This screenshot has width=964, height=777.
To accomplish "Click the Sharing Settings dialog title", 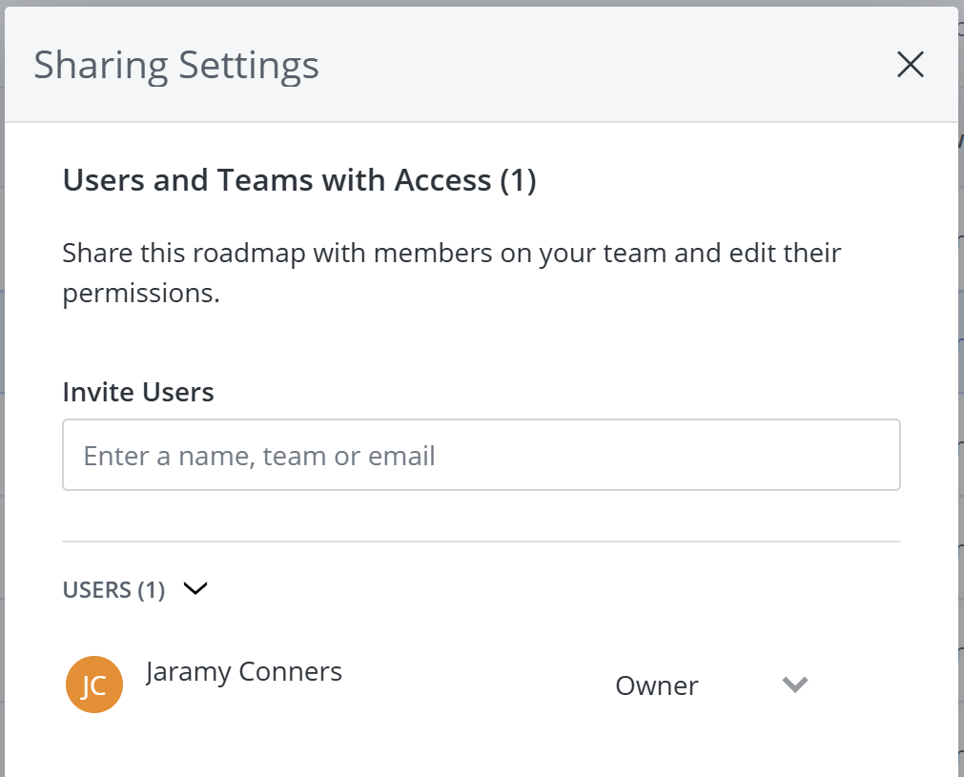I will click(176, 65).
